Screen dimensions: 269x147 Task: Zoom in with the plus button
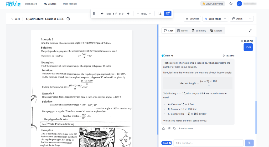point(150,14)
